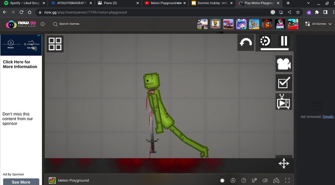The image size is (335, 185).
Task: Close the Play Melon Playground tab
Action: tap(278, 3)
